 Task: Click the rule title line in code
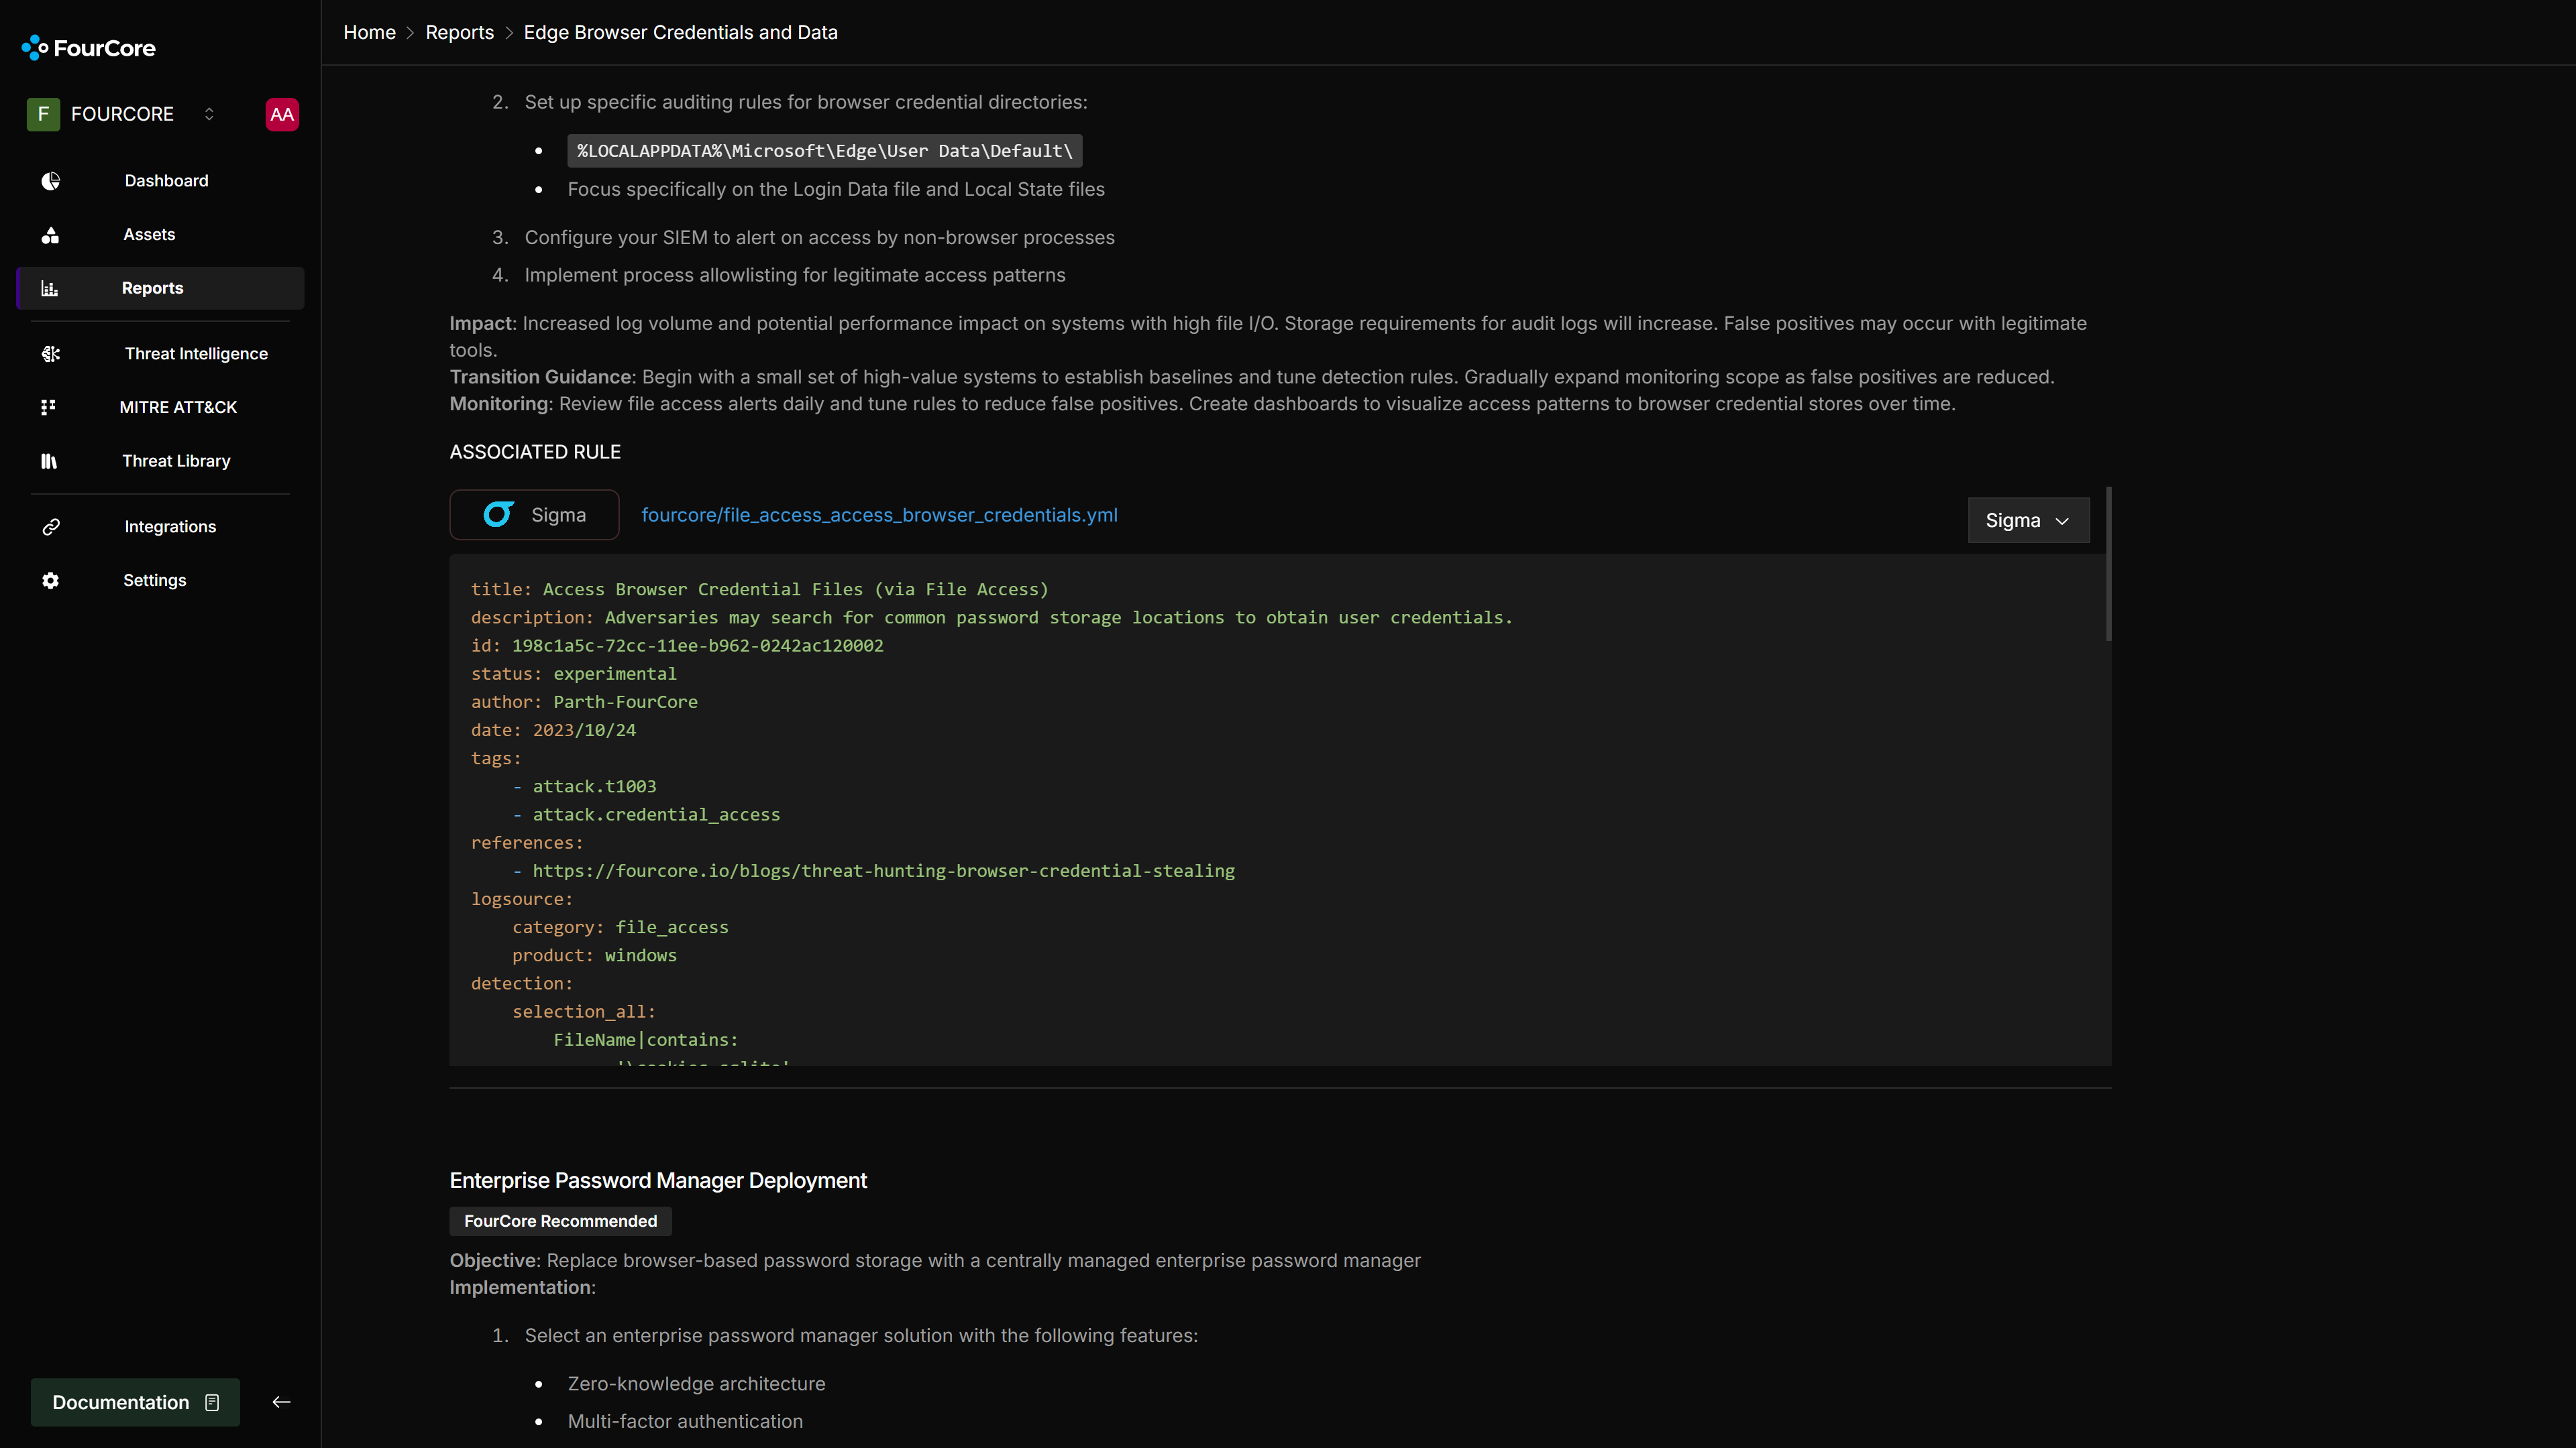(759, 590)
